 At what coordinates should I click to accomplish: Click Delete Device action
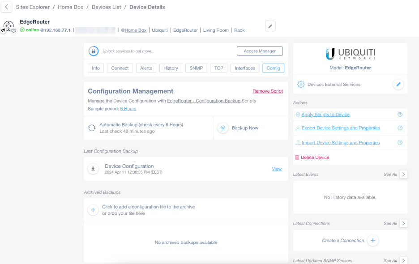(x=315, y=158)
